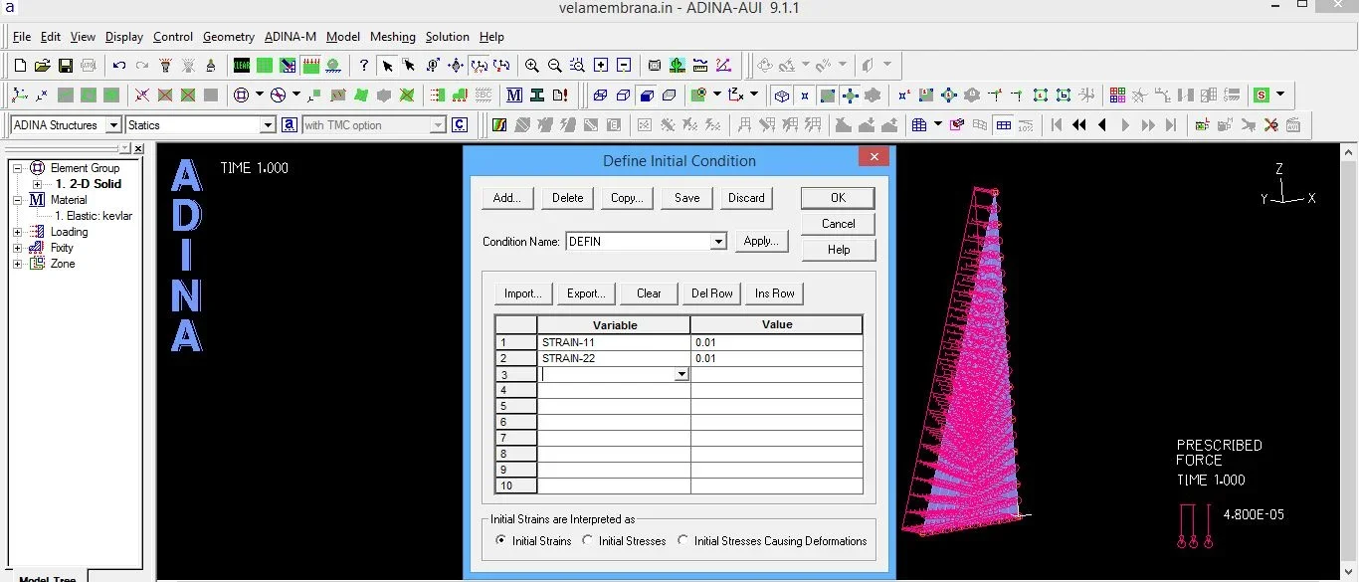
Task: Click the green CLEAR icon
Action: 242,66
